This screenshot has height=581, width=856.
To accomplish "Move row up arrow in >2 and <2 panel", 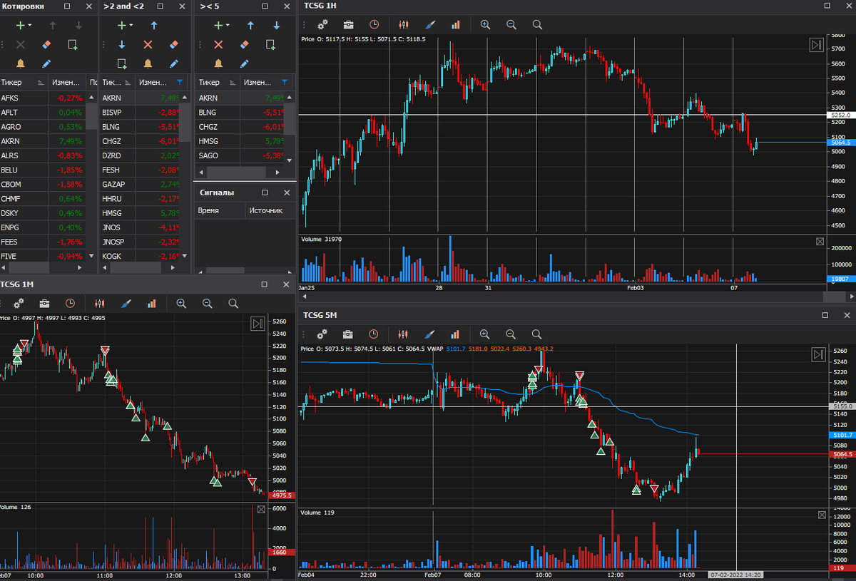I will (x=153, y=25).
